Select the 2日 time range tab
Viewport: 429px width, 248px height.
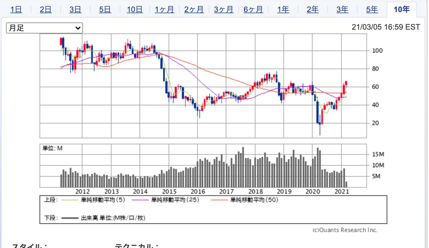coord(46,10)
